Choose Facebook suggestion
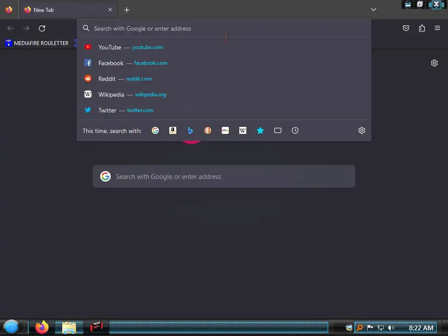The width and height of the screenshot is (448, 336). [224, 63]
